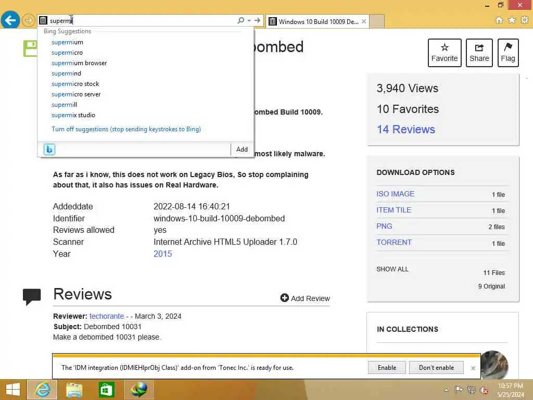The width and height of the screenshot is (533, 400).
Task: Click the Addeddate value '2022-08-14 16:40:21'
Action: pos(192,206)
